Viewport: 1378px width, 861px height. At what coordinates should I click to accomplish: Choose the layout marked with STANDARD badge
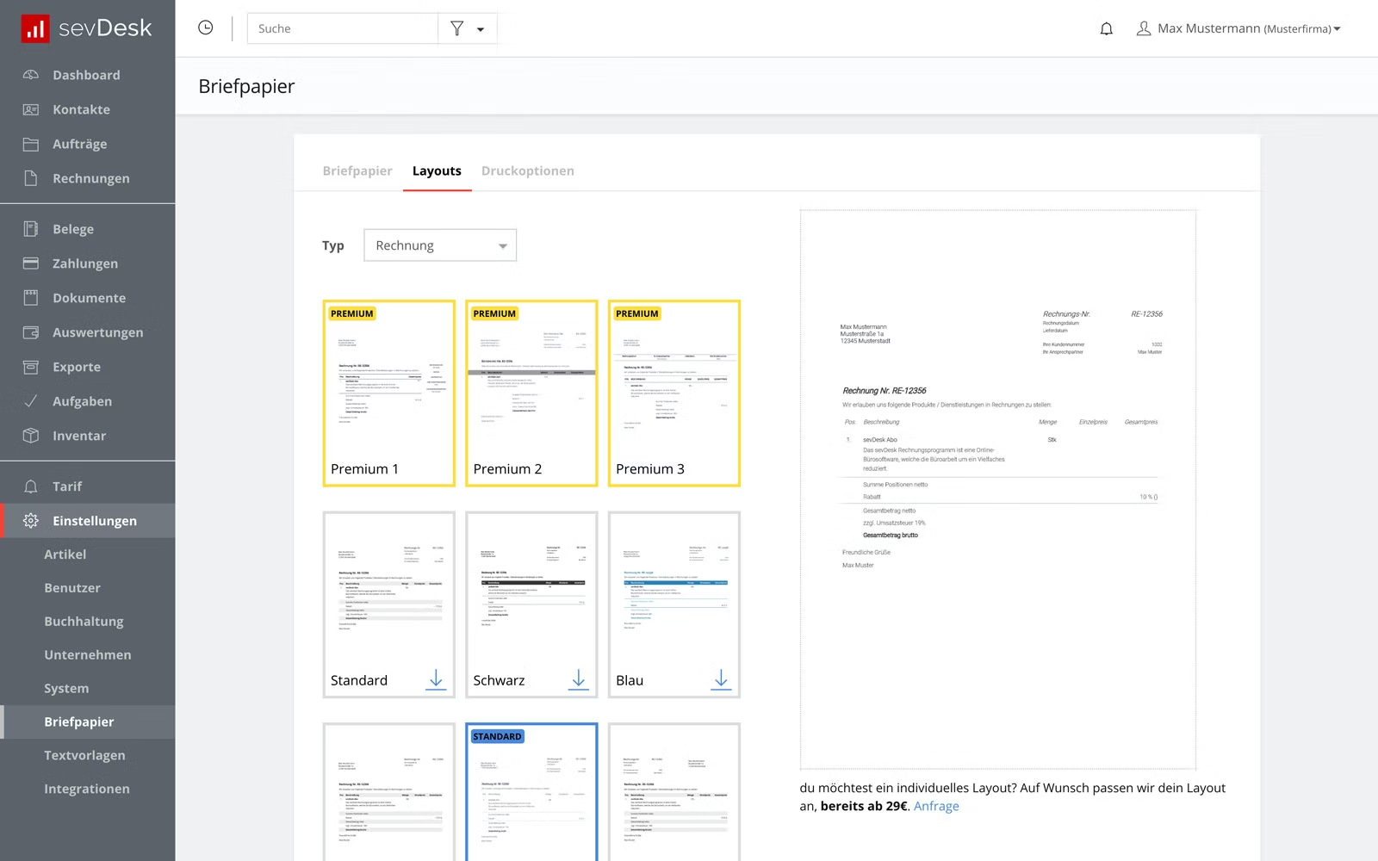tap(531, 792)
